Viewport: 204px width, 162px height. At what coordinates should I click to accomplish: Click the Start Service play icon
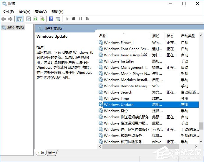click(x=67, y=19)
